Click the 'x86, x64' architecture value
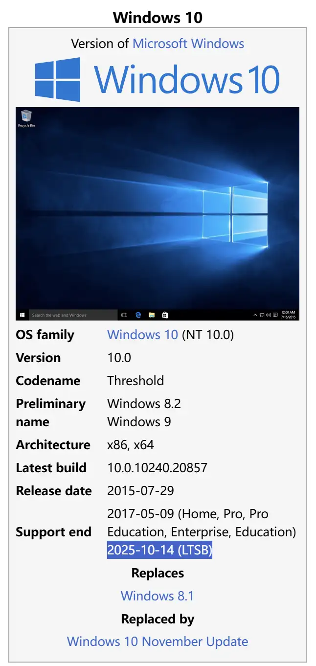The image size is (316, 666). (131, 445)
